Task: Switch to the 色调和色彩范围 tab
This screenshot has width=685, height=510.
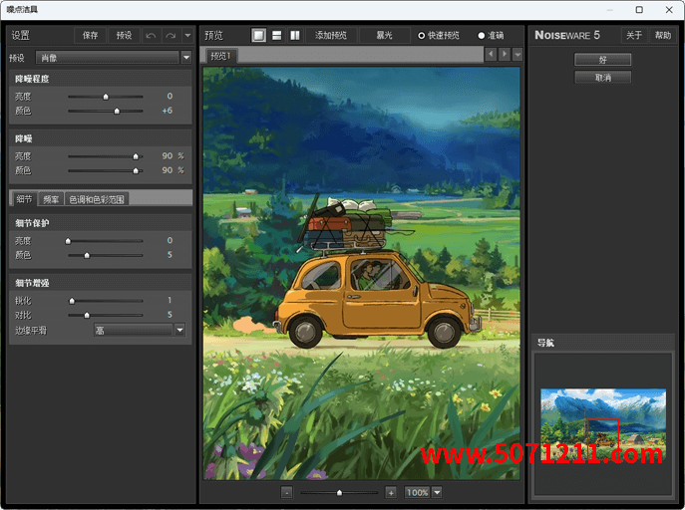Action: point(97,199)
